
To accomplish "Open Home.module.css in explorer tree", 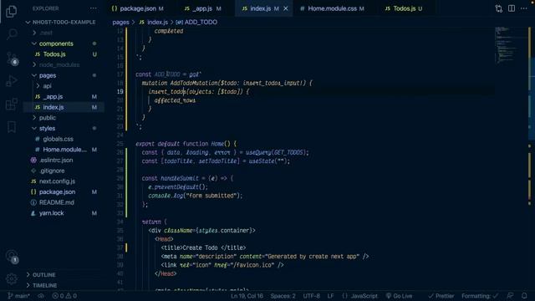I will (x=64, y=150).
